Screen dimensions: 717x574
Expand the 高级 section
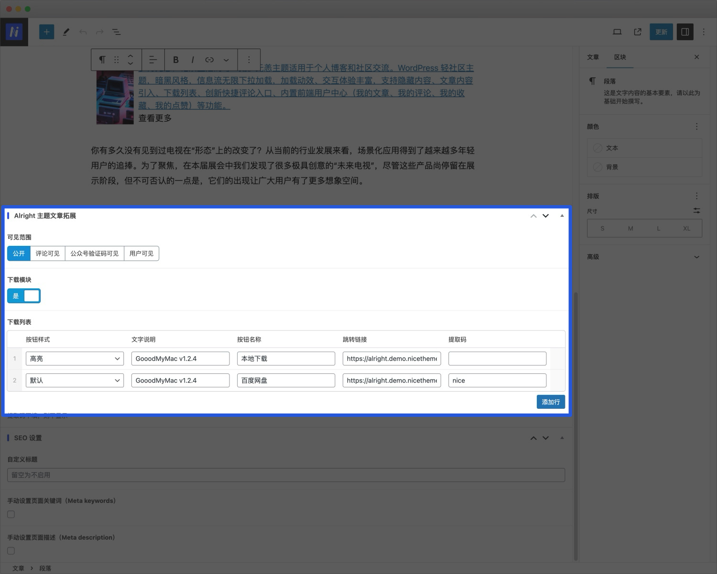point(644,257)
